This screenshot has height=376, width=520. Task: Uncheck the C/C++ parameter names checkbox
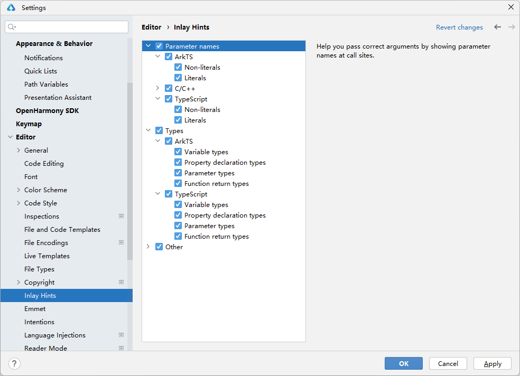pyautogui.click(x=169, y=88)
